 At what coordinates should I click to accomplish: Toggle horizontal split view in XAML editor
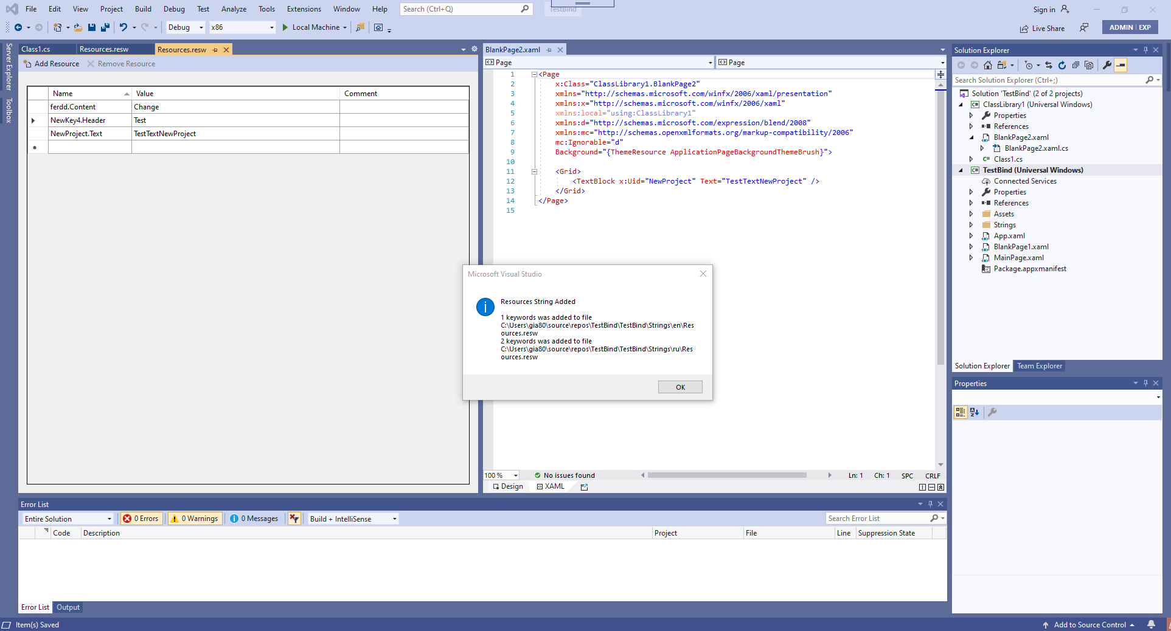coord(931,487)
